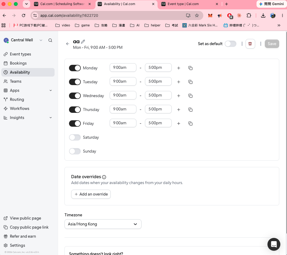Open Friday end time 5:00pm selector
The width and height of the screenshot is (287, 255).
158,123
